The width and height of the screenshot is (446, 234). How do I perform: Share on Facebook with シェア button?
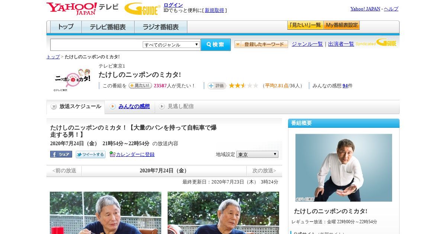tap(61, 154)
